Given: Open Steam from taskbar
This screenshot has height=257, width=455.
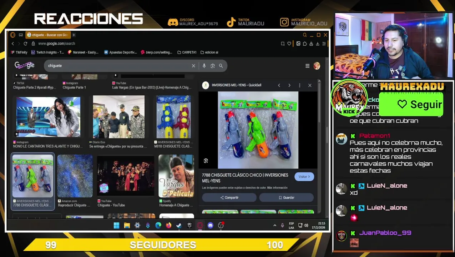Looking at the screenshot, I should pos(179,225).
